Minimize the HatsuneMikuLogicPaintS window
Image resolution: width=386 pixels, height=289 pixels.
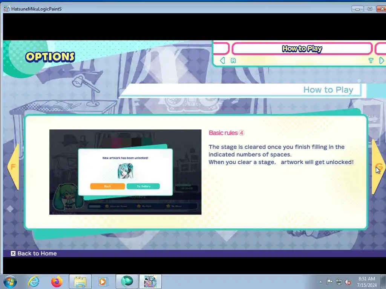point(357,9)
